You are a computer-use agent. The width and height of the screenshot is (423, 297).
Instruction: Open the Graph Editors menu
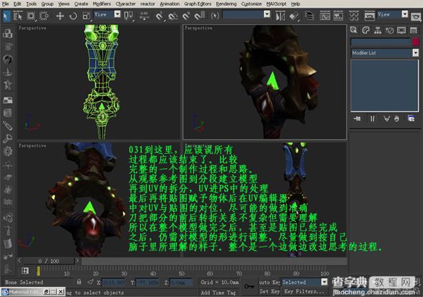[197, 3]
